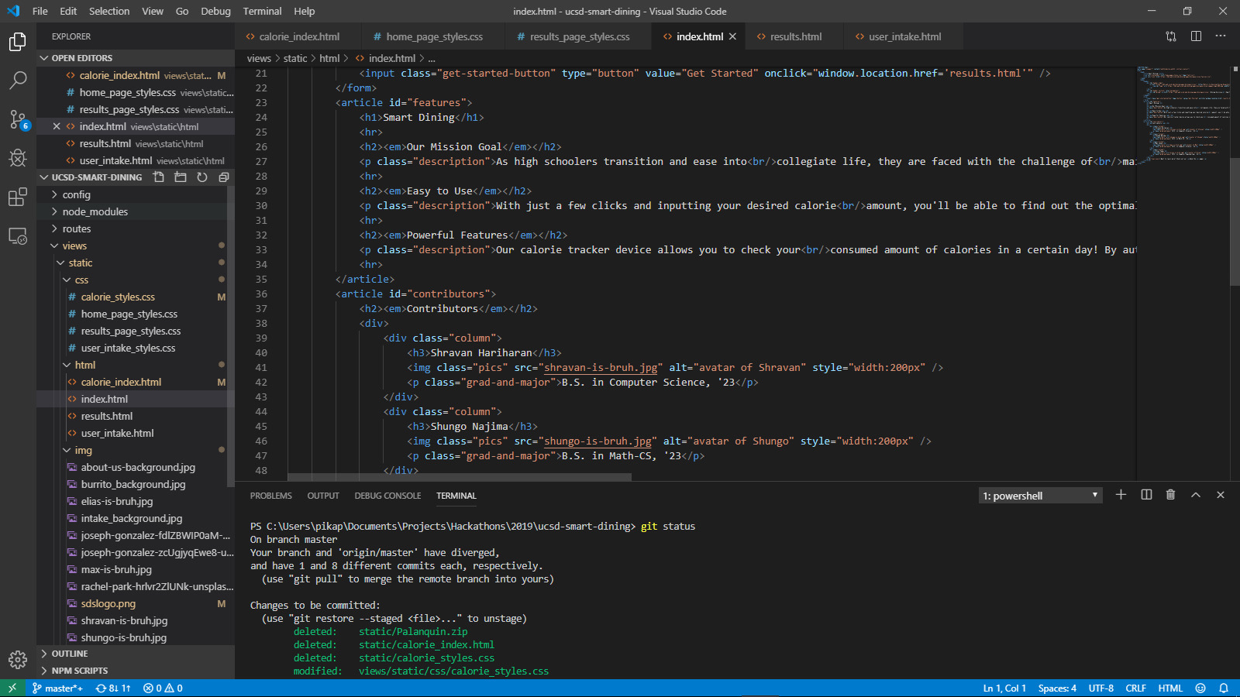Refresh the explorer file tree
Viewport: 1240px width, 697px height.
202,177
